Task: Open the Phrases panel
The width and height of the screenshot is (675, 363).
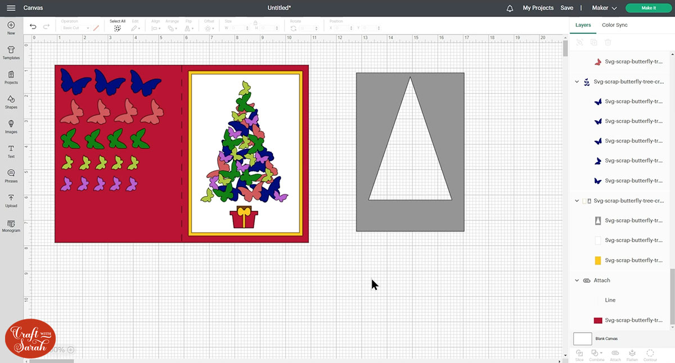Action: point(11,176)
